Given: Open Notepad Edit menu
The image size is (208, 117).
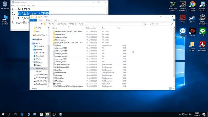Looking at the screenshot, I should pos(17,6).
